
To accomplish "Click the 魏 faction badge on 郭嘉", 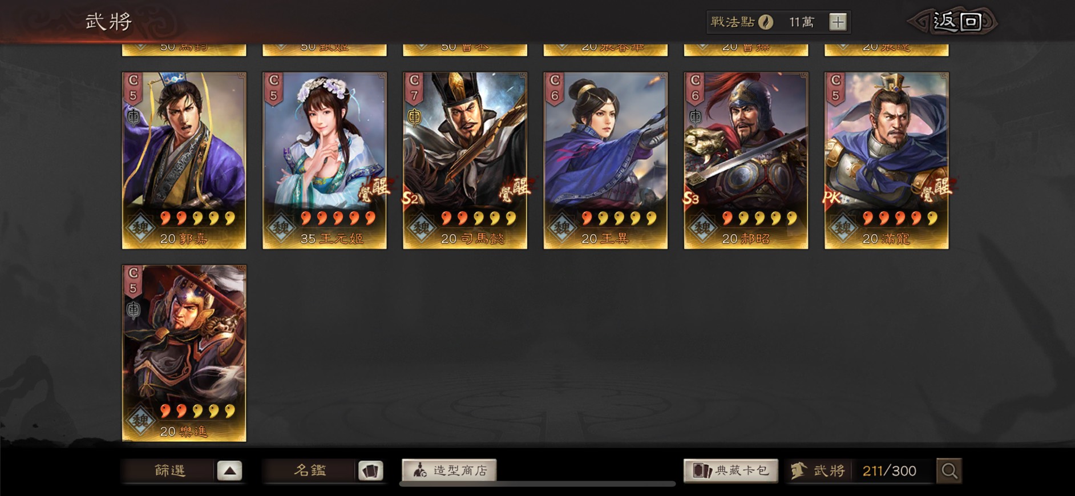I will (x=140, y=228).
